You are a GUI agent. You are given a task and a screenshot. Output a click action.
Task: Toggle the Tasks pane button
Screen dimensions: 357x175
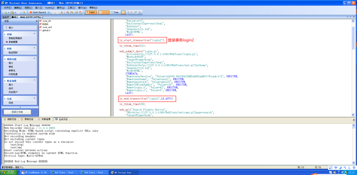90,12
